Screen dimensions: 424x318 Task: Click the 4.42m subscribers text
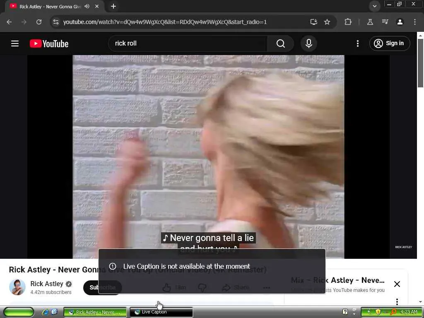point(51,292)
